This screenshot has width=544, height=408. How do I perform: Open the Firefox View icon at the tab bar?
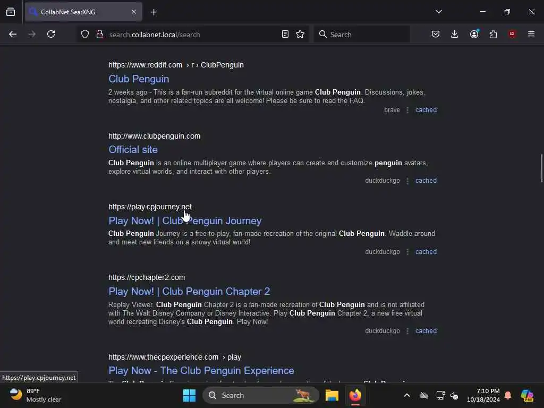(11, 12)
